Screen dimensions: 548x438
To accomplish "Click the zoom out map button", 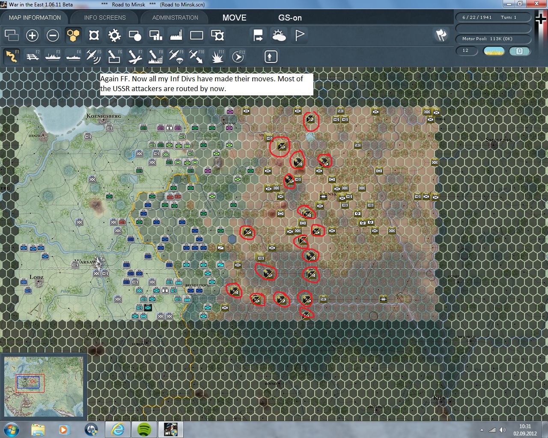I will [53, 35].
